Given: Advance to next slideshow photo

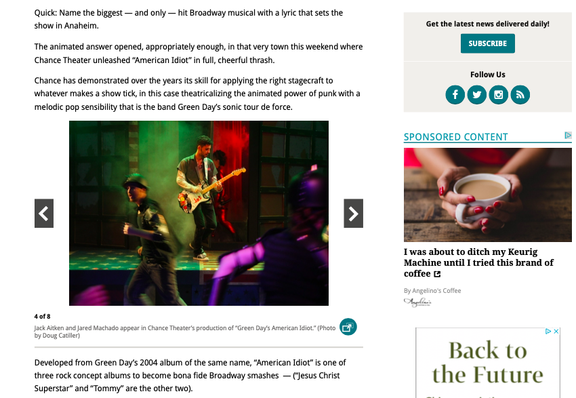Looking at the screenshot, I should tap(353, 213).
